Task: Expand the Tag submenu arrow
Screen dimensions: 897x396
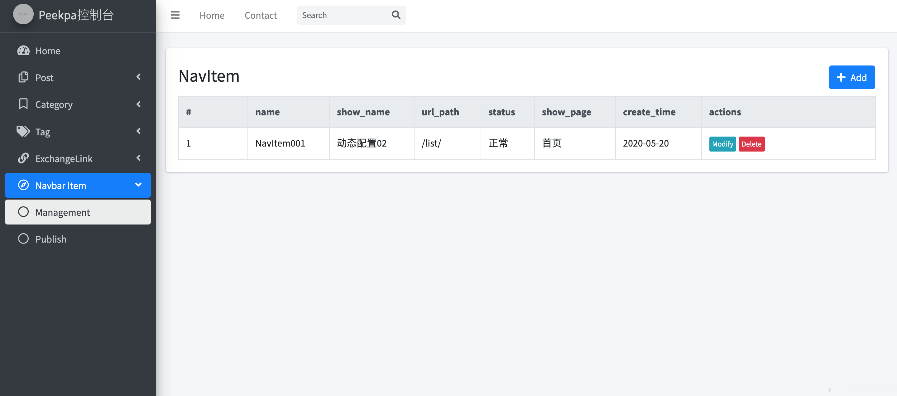Action: click(138, 131)
